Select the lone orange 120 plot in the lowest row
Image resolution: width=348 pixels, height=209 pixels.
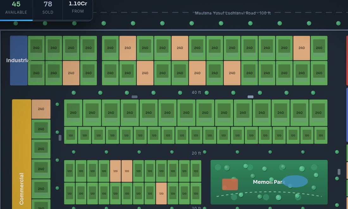pos(161,193)
